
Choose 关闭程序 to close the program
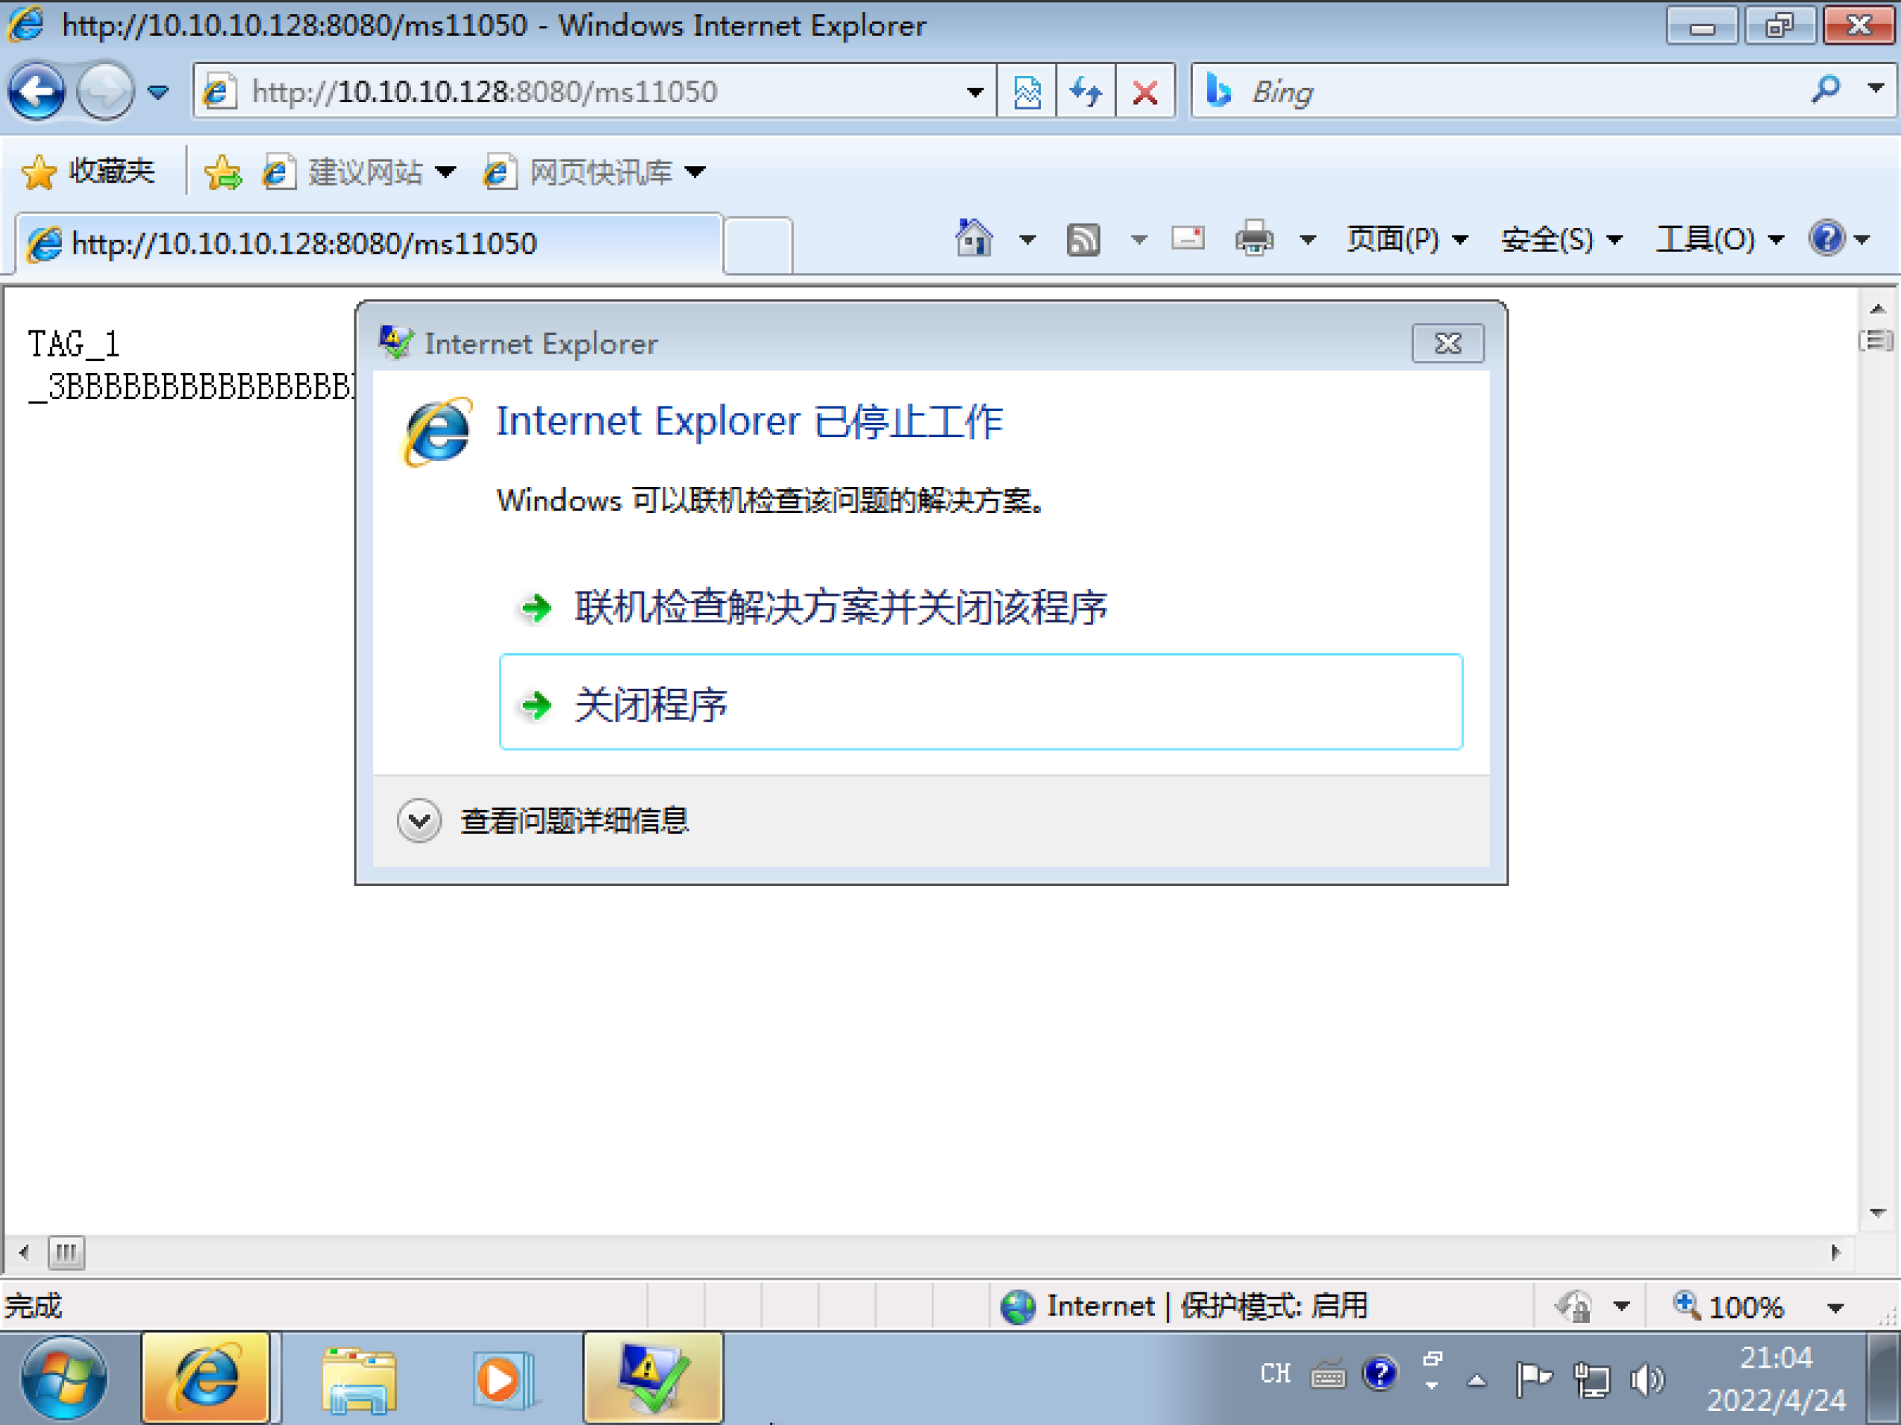[980, 702]
